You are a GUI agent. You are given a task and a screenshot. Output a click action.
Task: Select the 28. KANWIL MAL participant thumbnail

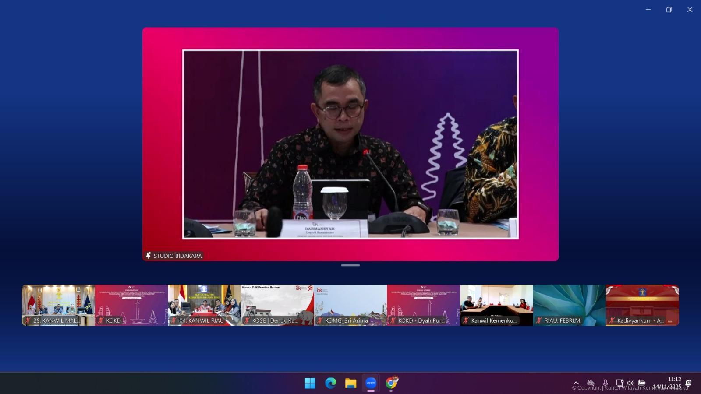(58, 305)
